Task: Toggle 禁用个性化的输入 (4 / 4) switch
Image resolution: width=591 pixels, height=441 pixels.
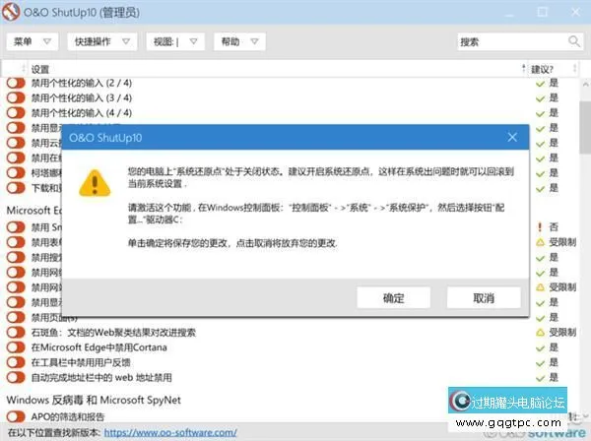Action: [16, 112]
